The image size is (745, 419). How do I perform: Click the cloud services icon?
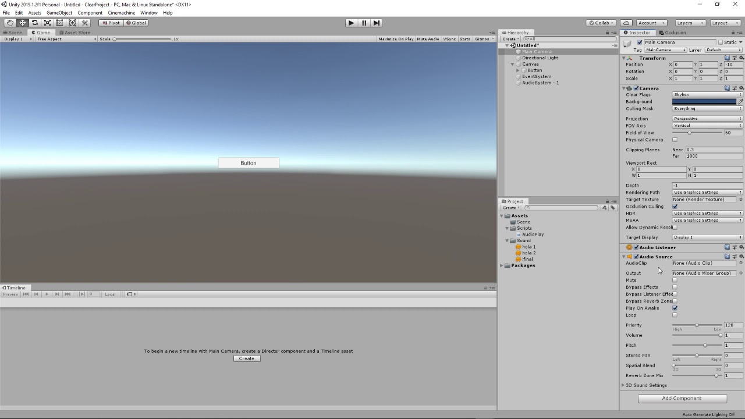tap(626, 23)
